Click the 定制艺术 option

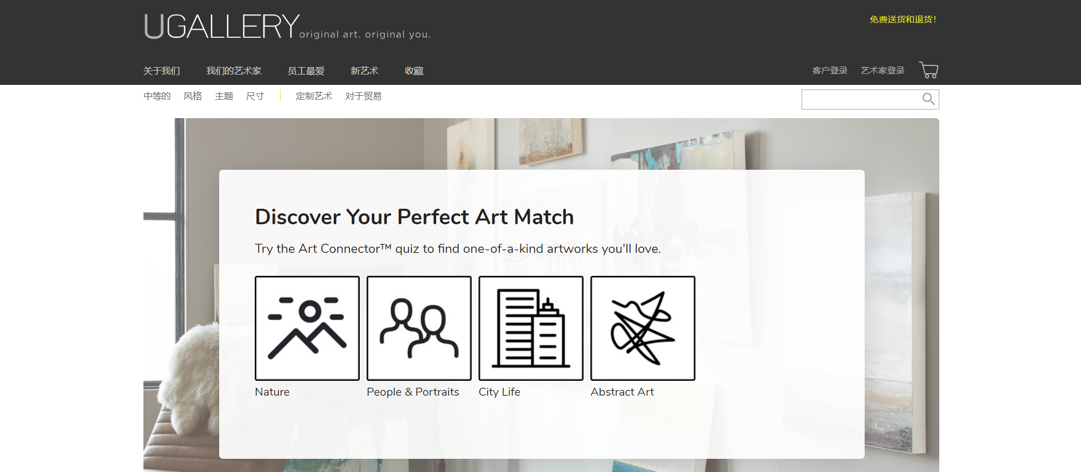[x=314, y=96]
